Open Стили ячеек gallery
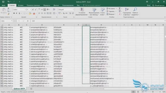Viewport: 166px width, 93px height. point(102,12)
